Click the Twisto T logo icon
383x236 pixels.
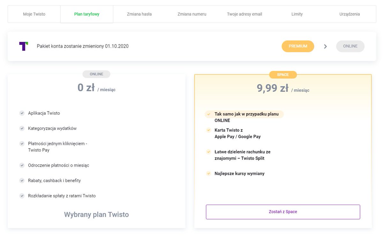point(24,46)
